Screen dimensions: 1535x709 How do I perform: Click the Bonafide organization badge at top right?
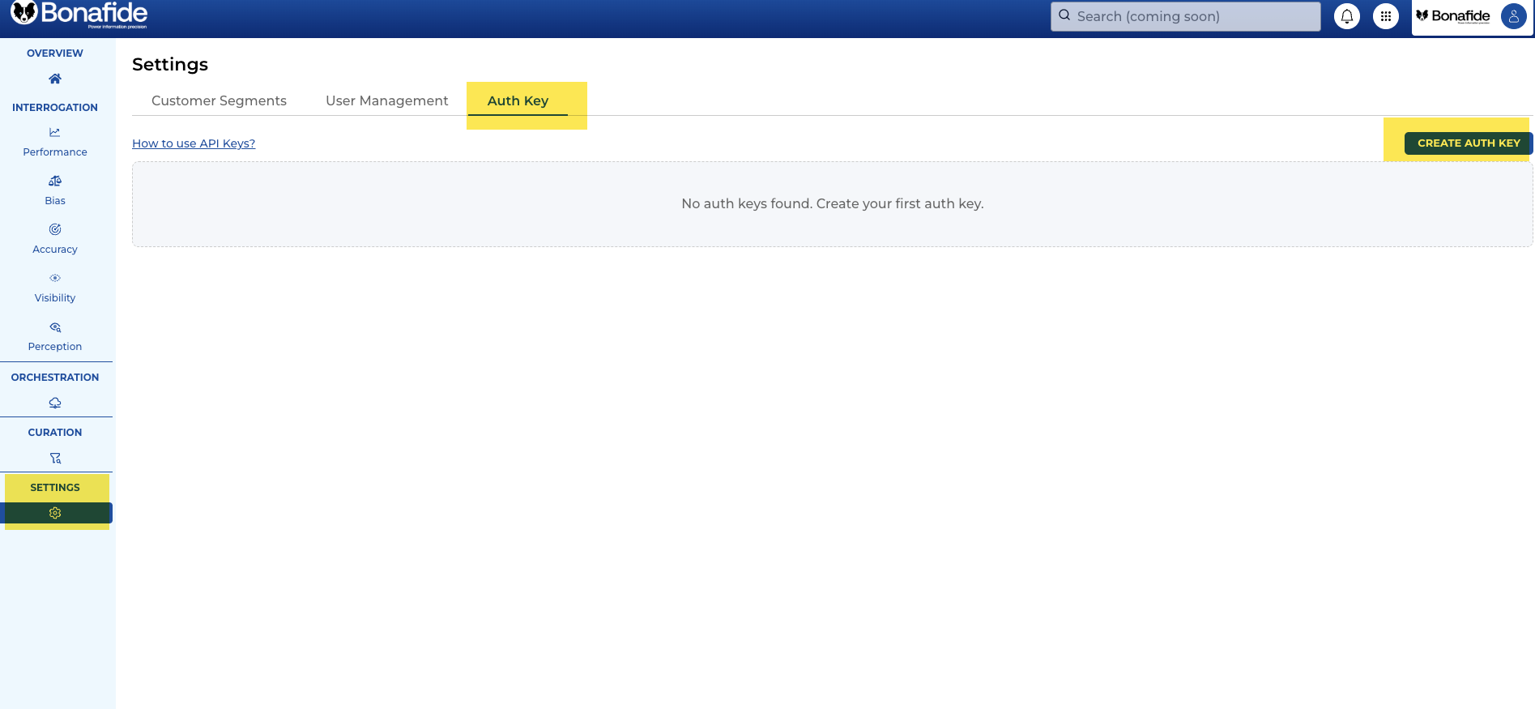coord(1454,16)
